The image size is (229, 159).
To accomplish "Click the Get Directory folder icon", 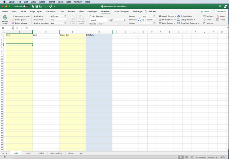I will [90, 16].
